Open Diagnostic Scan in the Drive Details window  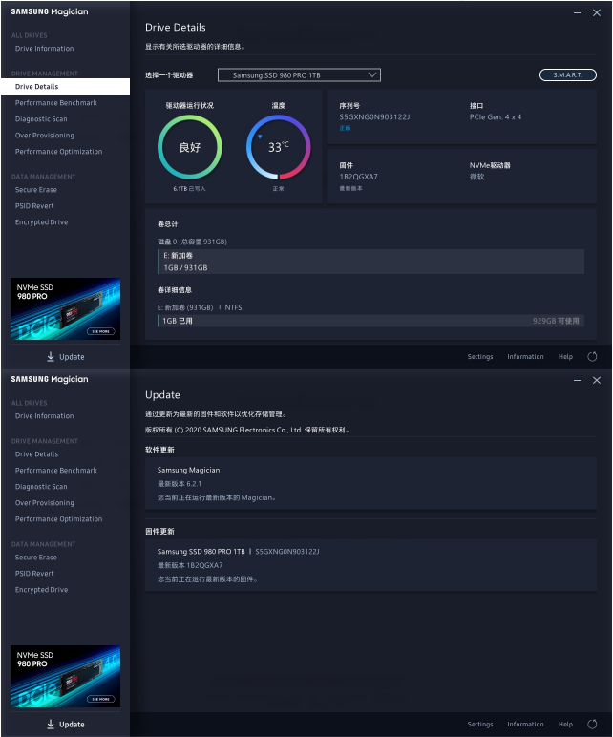click(x=41, y=119)
